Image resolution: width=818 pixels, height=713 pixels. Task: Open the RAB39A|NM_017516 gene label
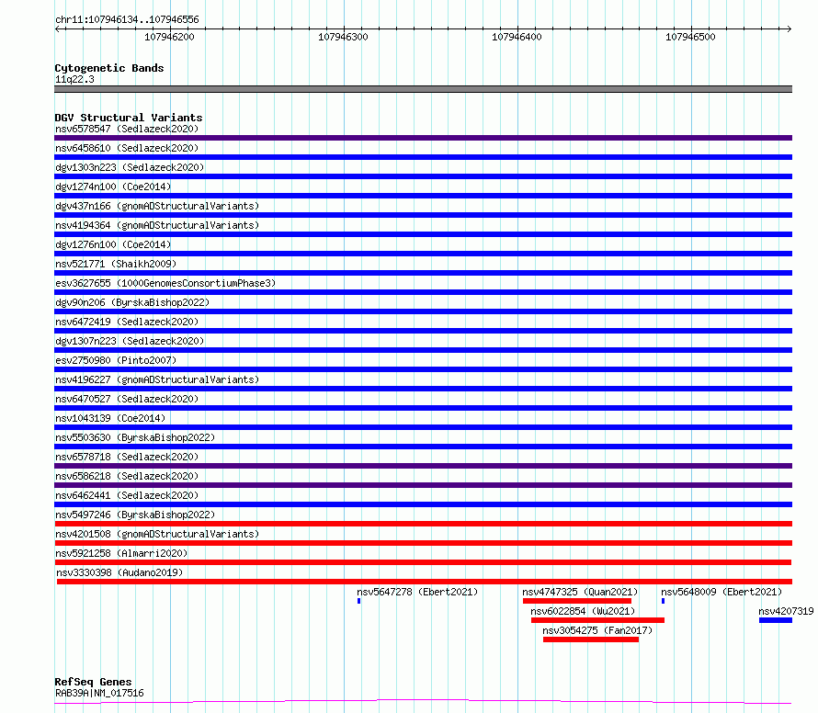[x=99, y=693]
